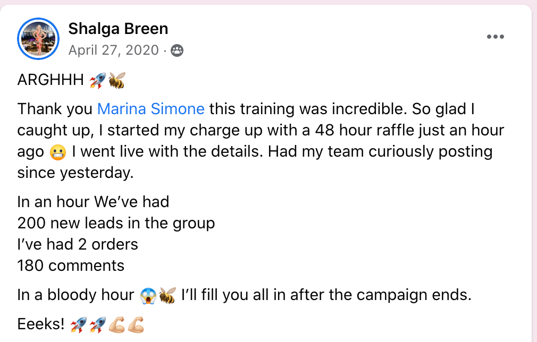Click the bee emoji after ARGHHH
The image size is (537, 342).
point(117,80)
